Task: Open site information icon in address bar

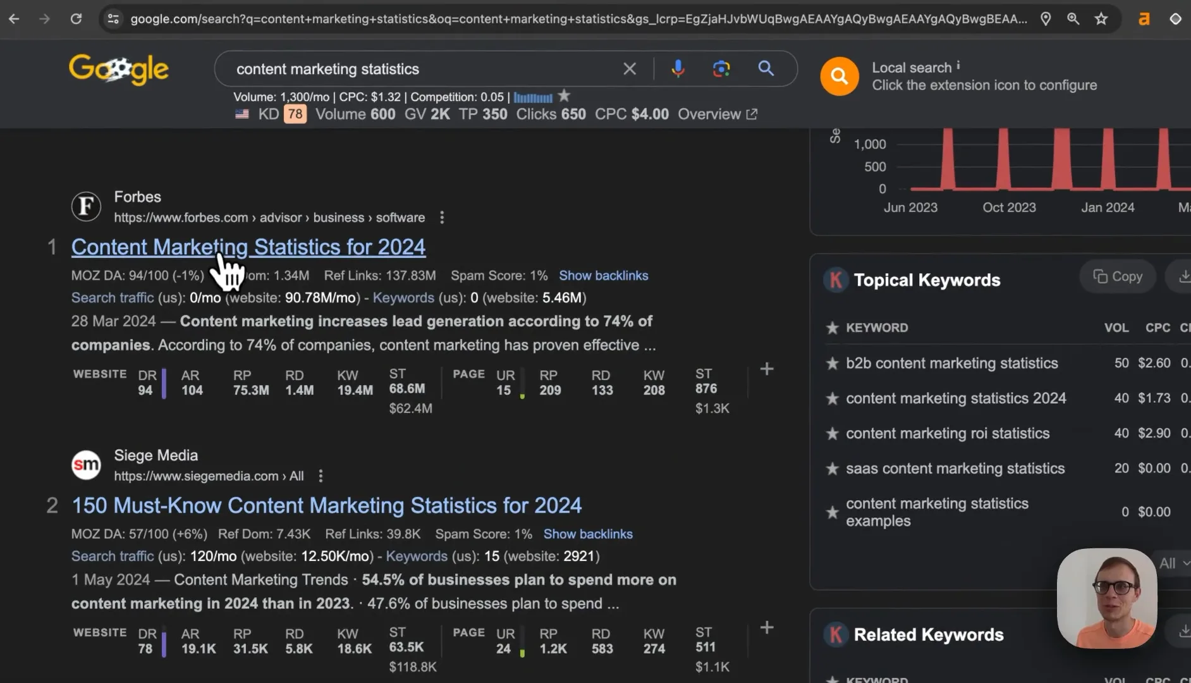Action: click(x=113, y=19)
